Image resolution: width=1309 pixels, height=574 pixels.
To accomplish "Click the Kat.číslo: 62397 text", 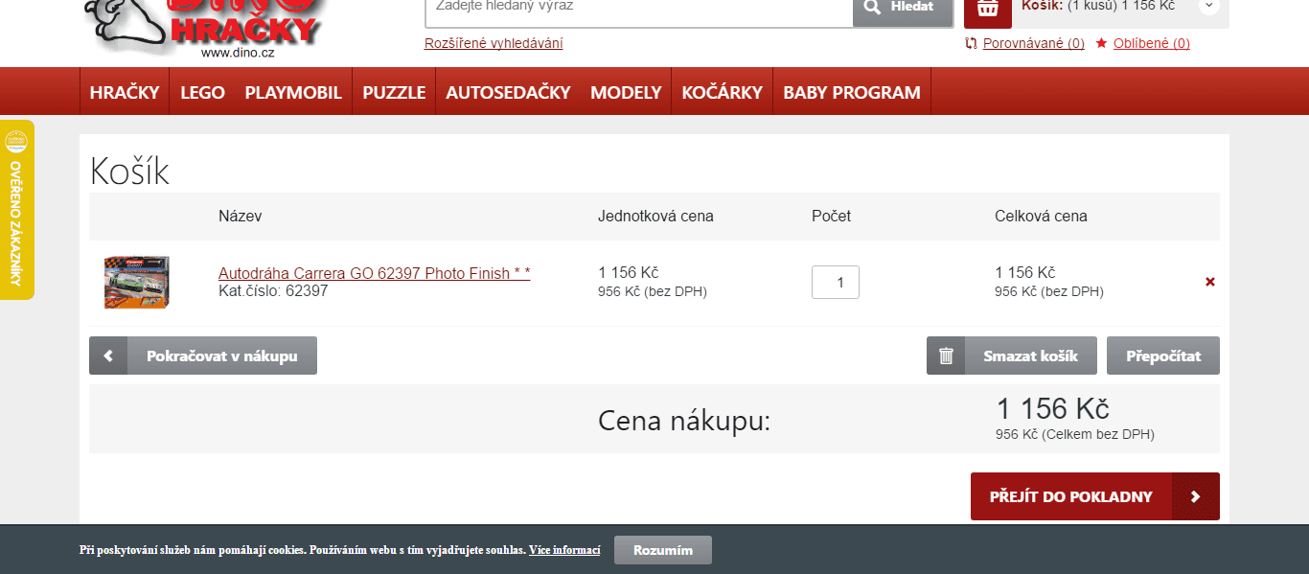I will (x=273, y=290).
